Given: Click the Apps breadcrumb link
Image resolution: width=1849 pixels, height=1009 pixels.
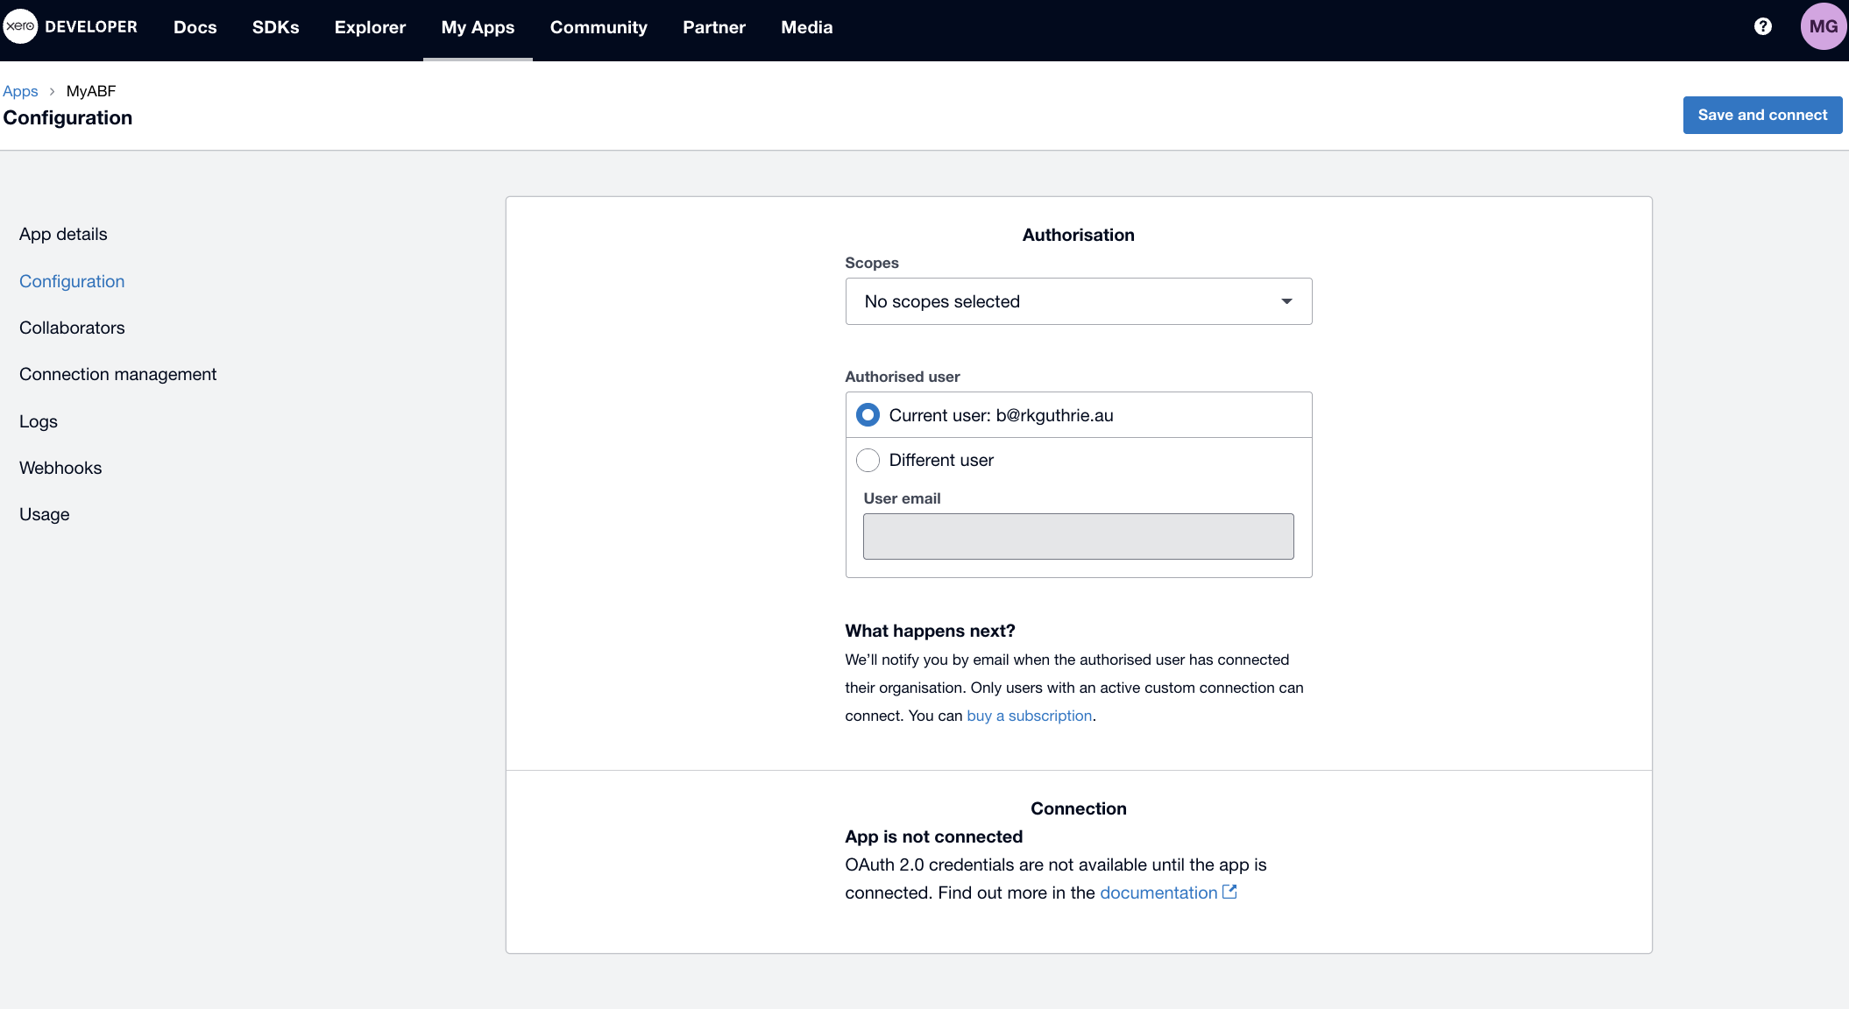Looking at the screenshot, I should tap(20, 91).
